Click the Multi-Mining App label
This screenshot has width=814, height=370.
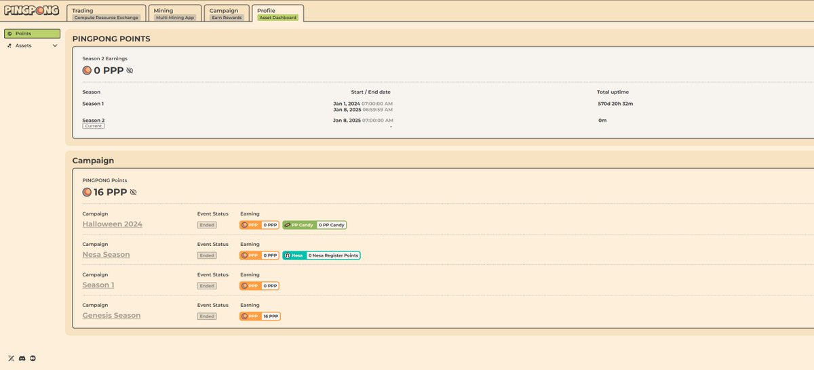(176, 18)
